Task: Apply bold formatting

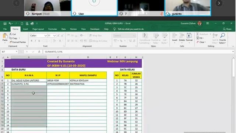Action: (x=31, y=41)
